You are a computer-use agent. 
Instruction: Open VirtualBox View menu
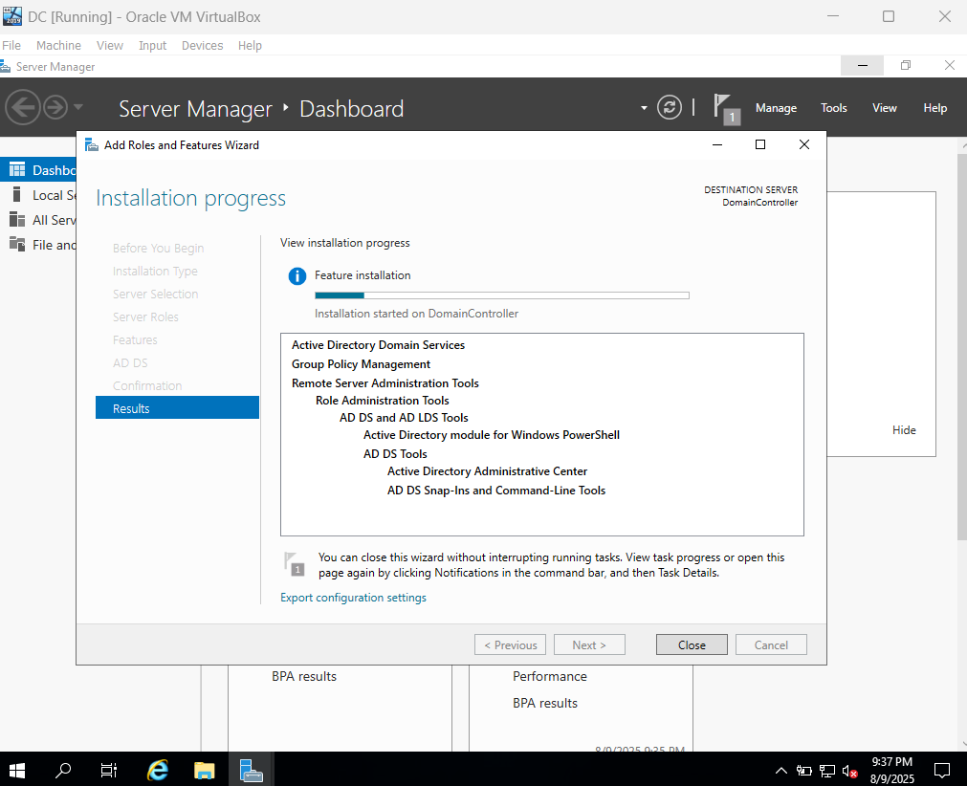[x=110, y=46]
